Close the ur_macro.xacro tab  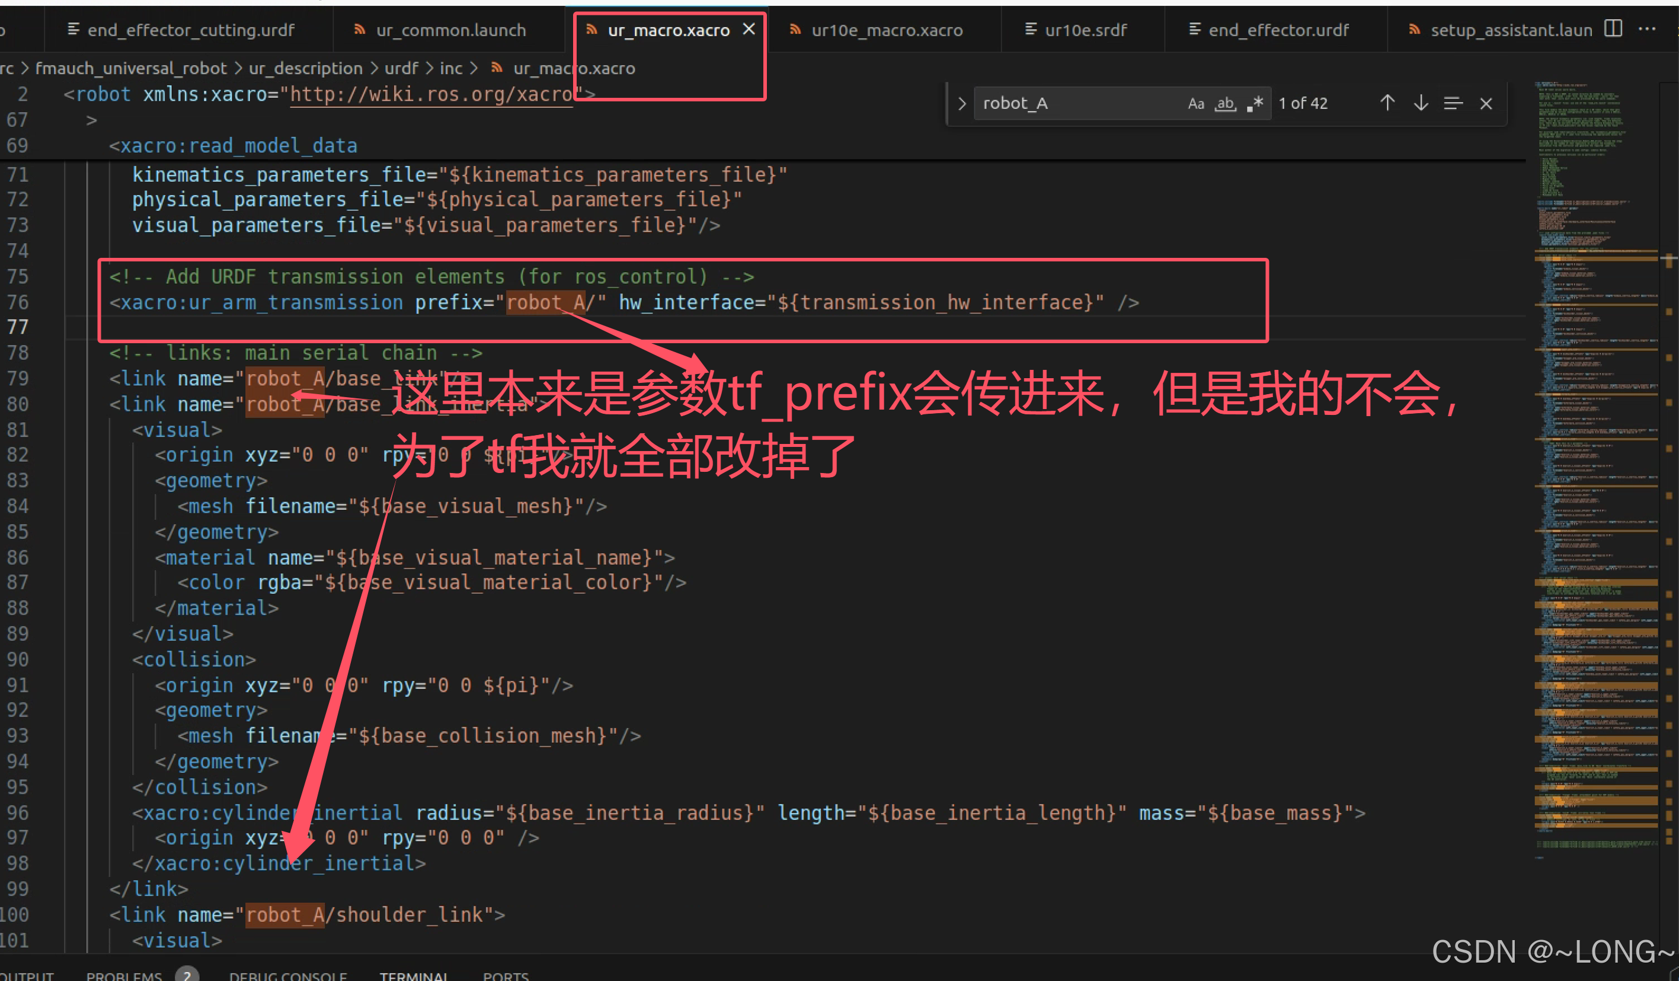point(749,29)
